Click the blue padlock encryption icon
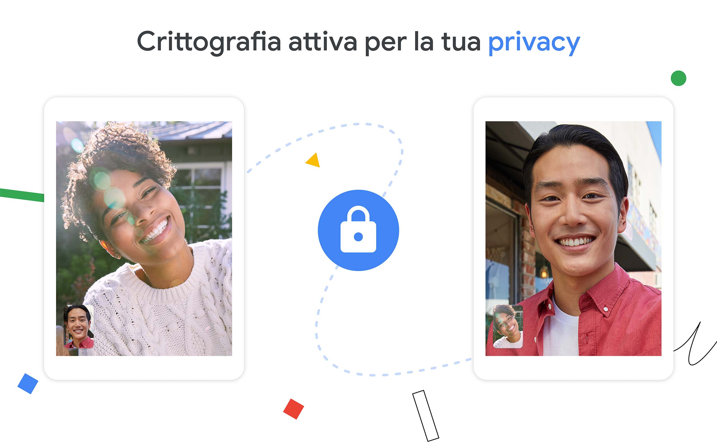 358,230
